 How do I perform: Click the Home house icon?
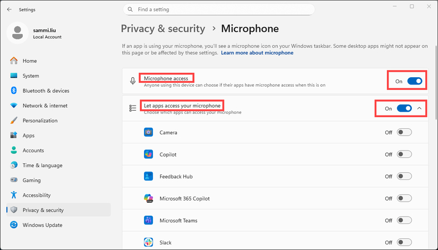point(14,61)
